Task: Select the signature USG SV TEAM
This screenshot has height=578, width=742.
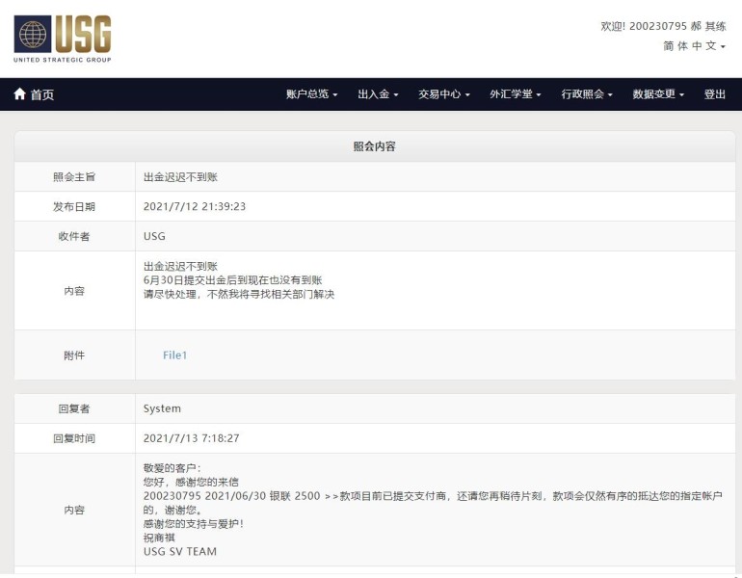Action: (180, 552)
